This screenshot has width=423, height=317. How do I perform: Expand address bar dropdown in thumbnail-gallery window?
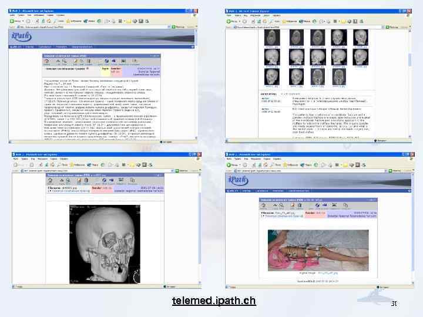point(383,27)
